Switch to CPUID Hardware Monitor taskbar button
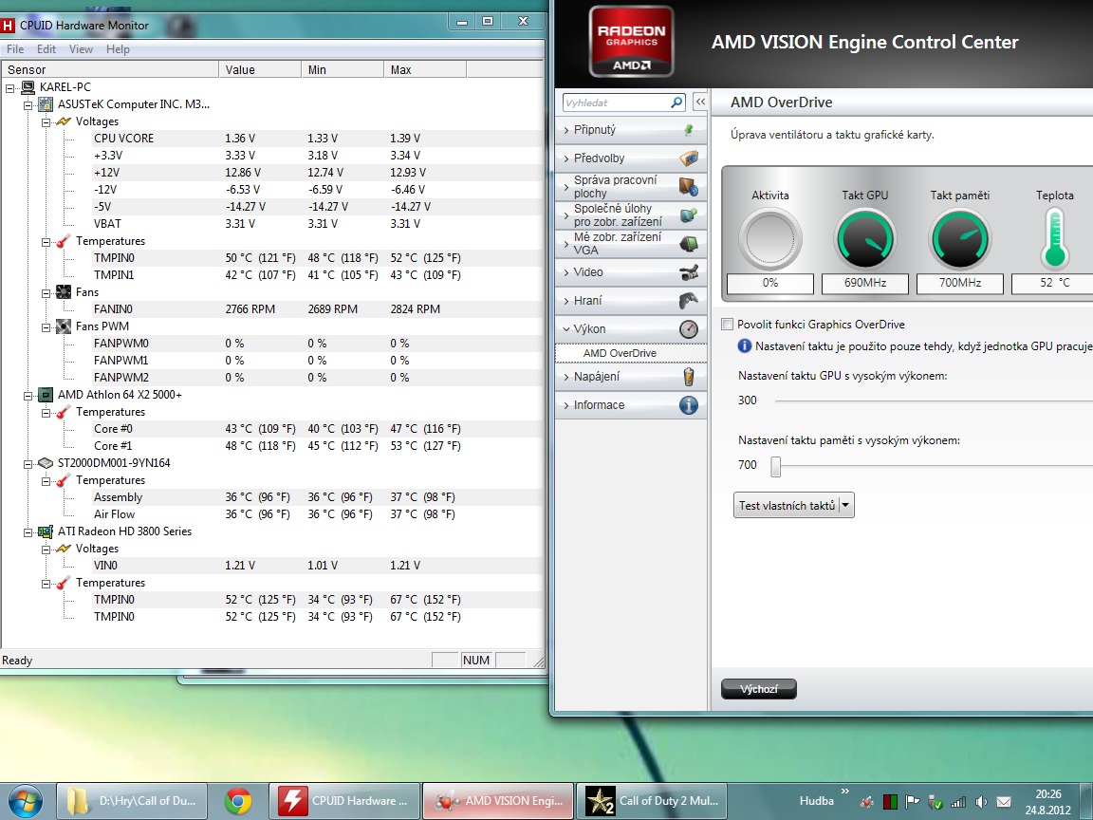Viewport: 1093px width, 820px height. pyautogui.click(x=344, y=801)
